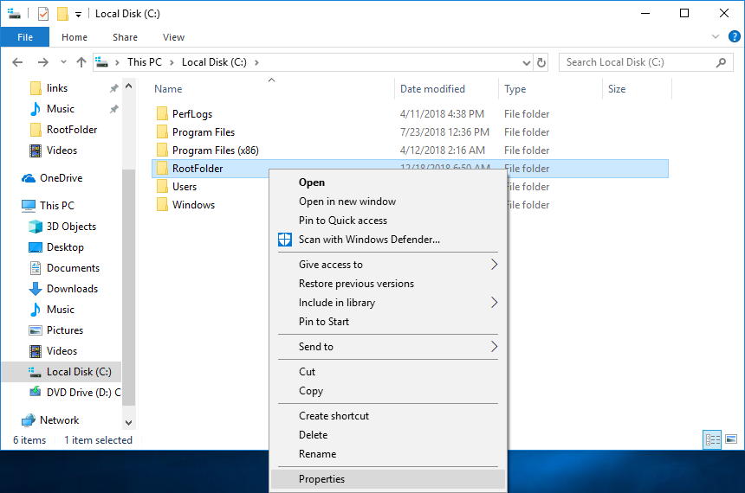Choose Open from the context menu
Image resolution: width=745 pixels, height=493 pixels.
[388, 182]
